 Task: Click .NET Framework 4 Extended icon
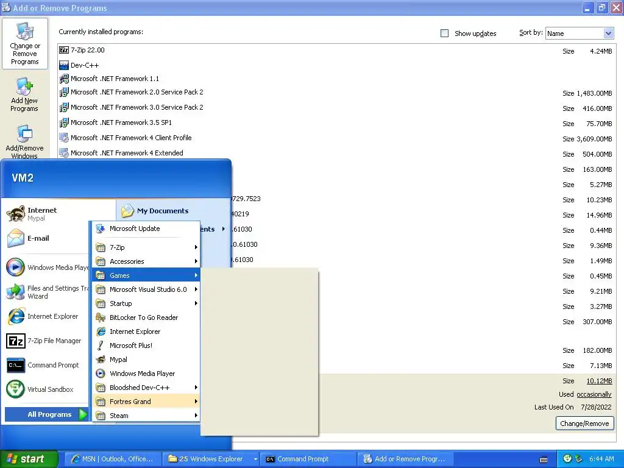click(63, 153)
